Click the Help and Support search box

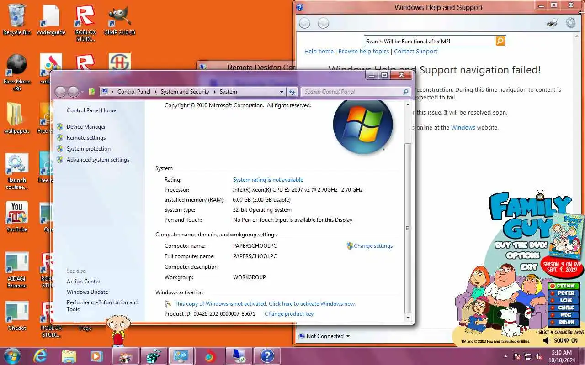(430, 41)
